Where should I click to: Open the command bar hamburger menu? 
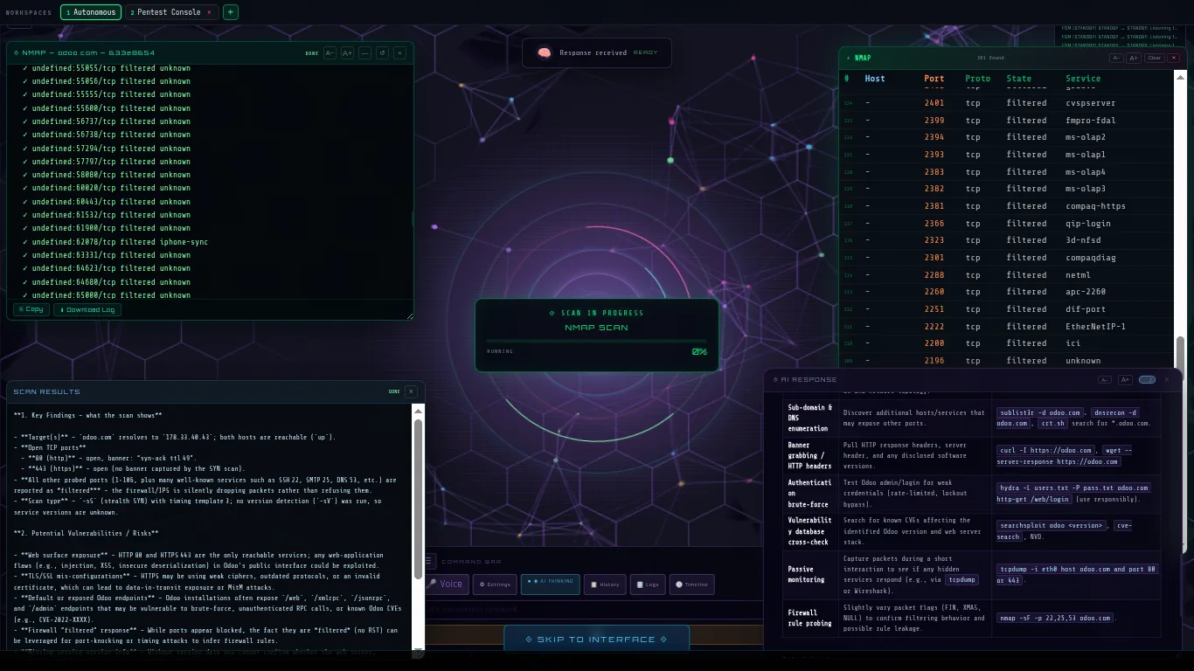tap(428, 562)
